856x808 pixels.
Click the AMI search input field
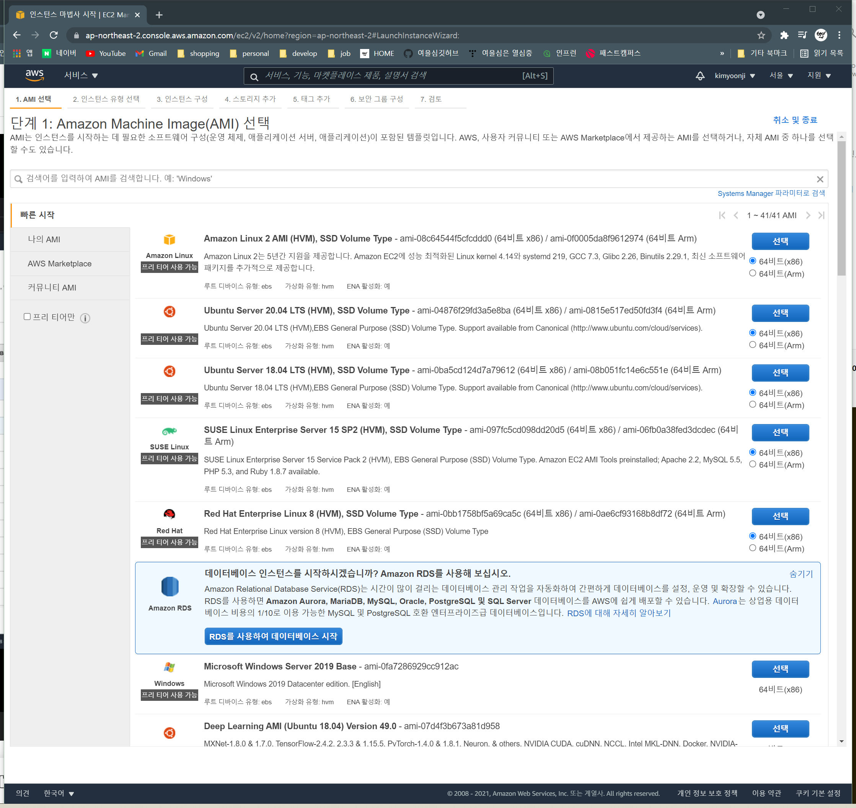pyautogui.click(x=413, y=179)
